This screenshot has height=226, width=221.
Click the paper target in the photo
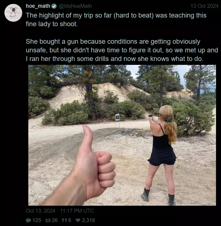click(x=117, y=117)
